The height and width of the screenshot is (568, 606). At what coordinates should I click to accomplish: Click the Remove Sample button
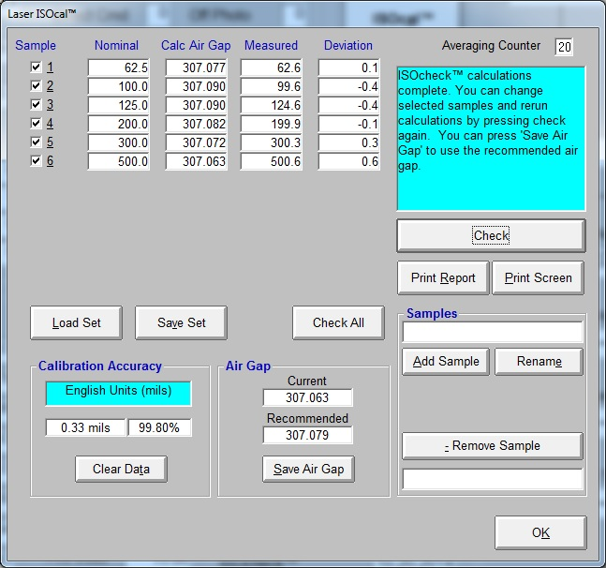click(493, 446)
